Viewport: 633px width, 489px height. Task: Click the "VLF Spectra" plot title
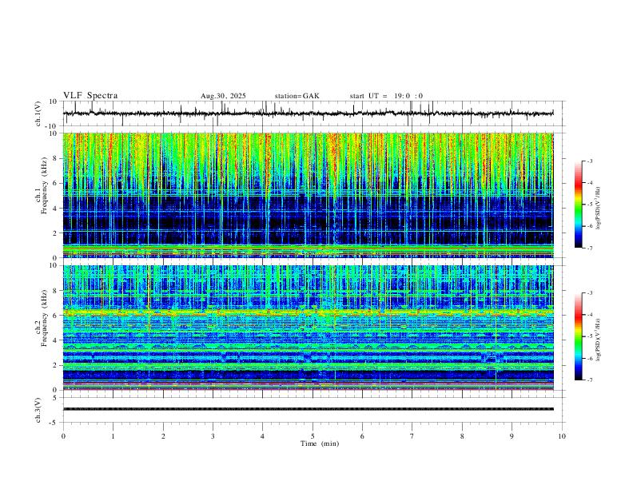point(90,96)
